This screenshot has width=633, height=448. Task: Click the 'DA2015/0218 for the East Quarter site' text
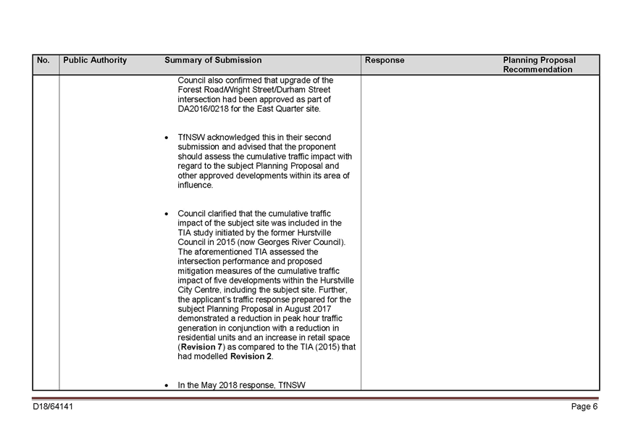pyautogui.click(x=249, y=109)
